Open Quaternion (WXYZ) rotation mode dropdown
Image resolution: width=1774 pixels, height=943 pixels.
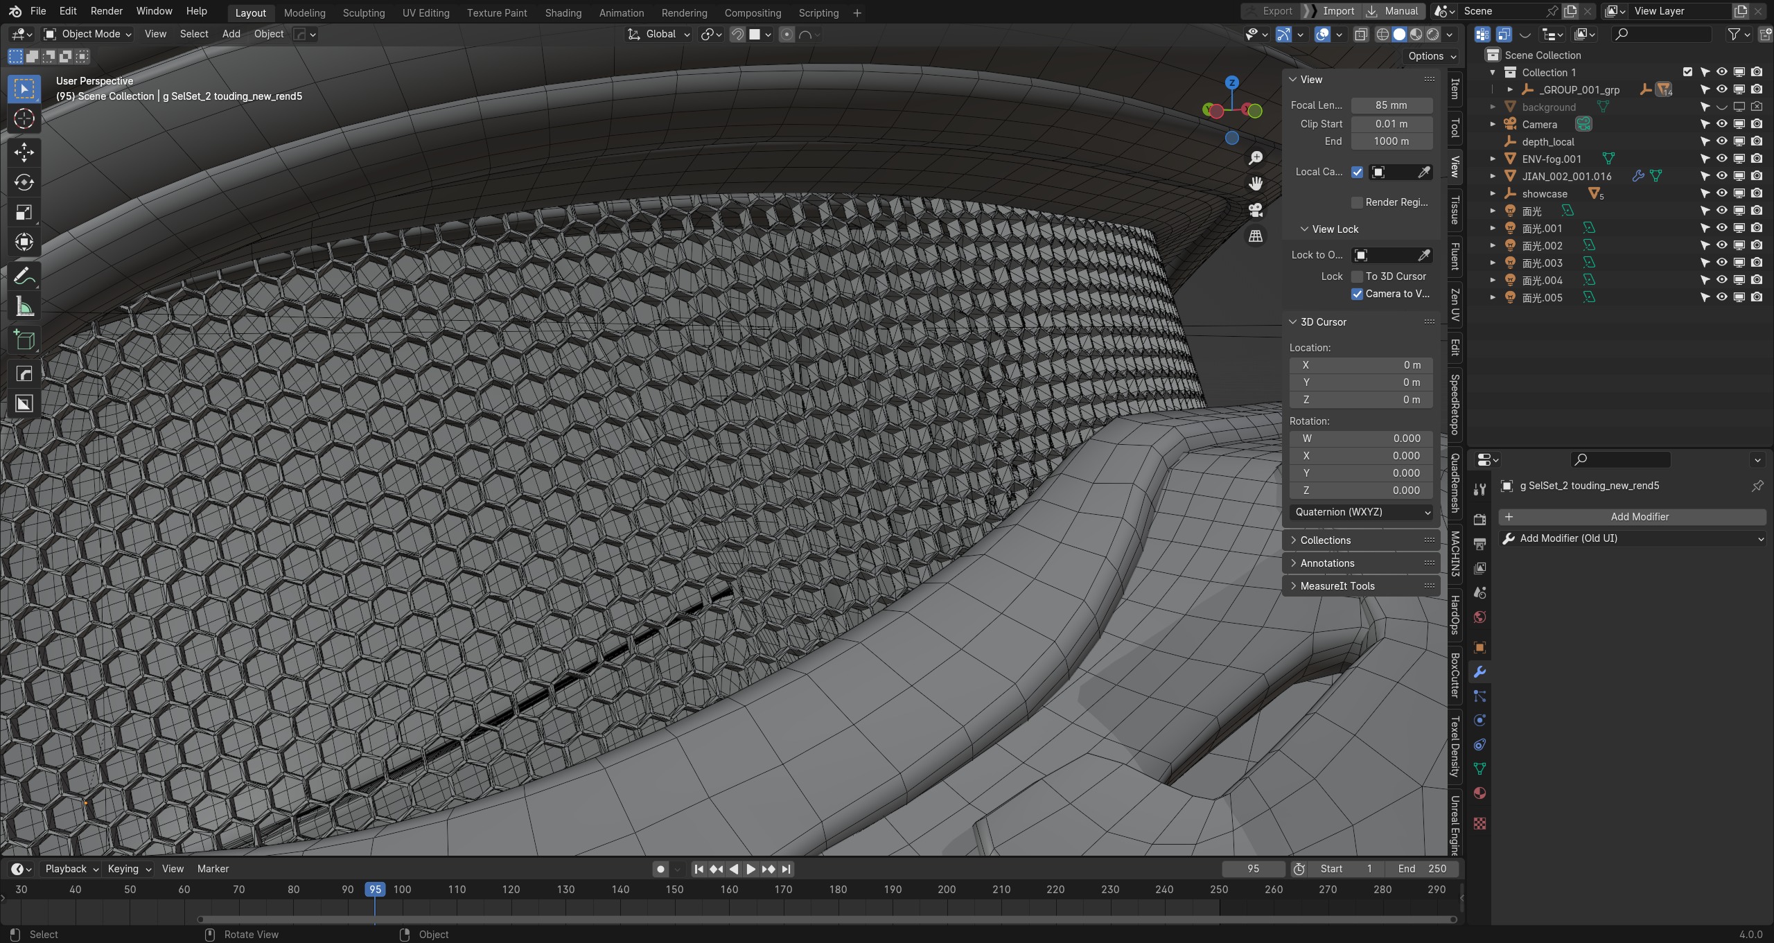tap(1361, 512)
